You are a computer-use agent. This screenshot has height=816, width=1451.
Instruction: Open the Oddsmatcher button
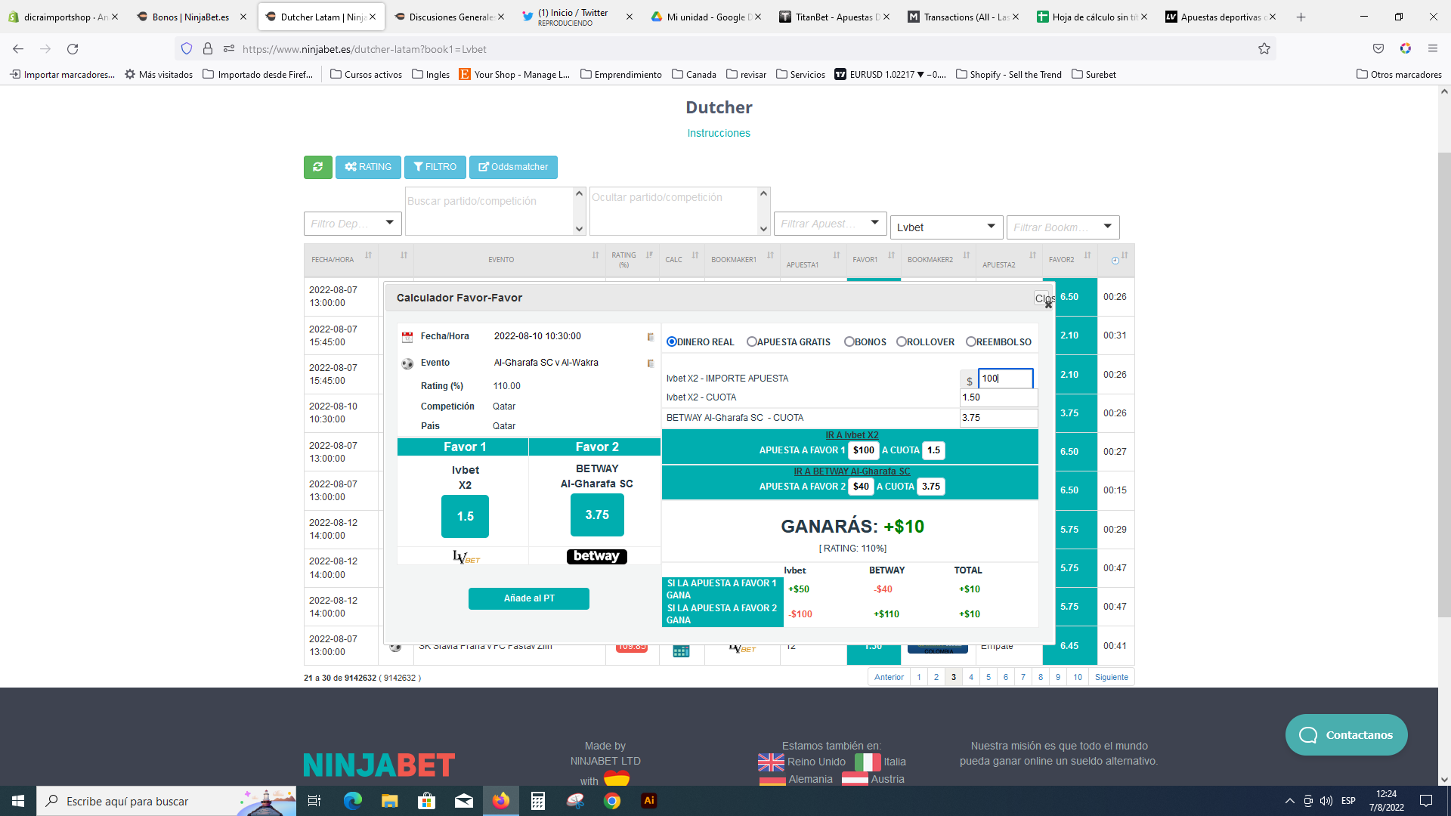click(513, 167)
